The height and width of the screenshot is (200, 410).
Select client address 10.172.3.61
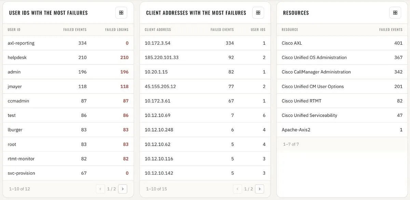tap(158, 101)
